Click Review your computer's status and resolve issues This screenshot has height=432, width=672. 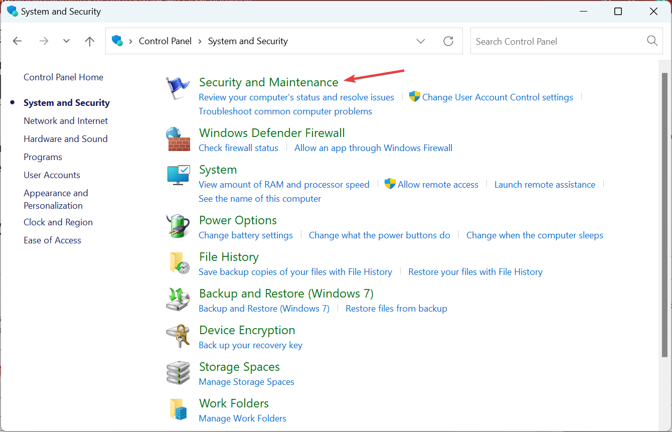click(x=296, y=97)
